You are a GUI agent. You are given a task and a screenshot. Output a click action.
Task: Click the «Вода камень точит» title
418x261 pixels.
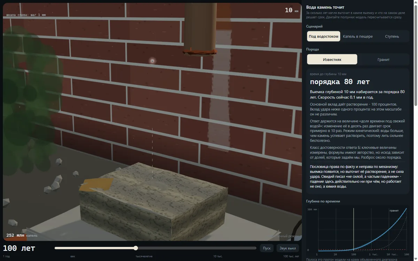(325, 7)
